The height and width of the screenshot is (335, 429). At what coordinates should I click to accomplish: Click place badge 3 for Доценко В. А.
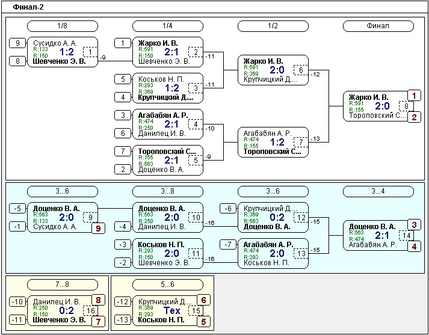pyautogui.click(x=414, y=225)
